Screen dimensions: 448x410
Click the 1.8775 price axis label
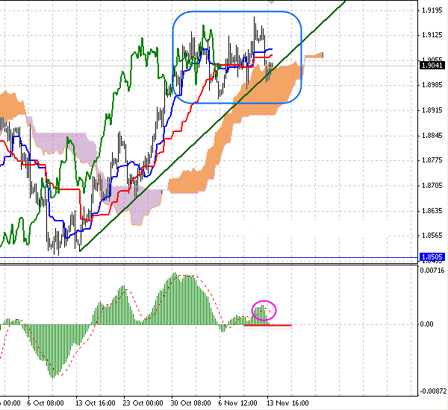tap(432, 160)
